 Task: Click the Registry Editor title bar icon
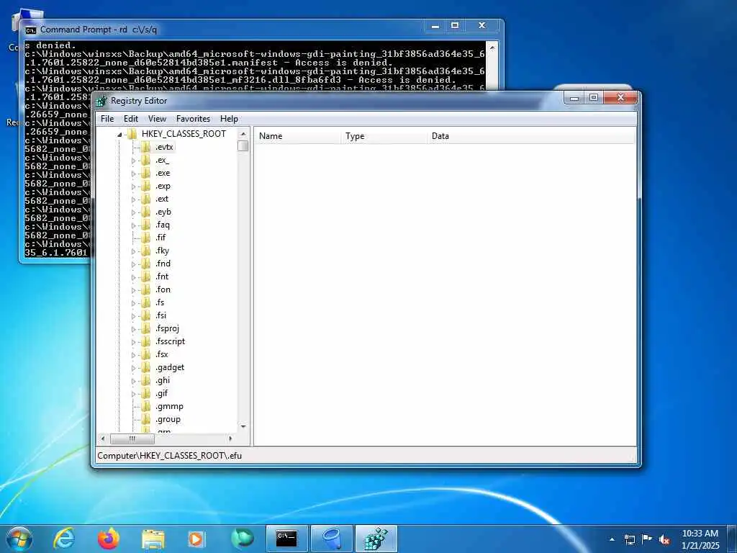pos(101,101)
